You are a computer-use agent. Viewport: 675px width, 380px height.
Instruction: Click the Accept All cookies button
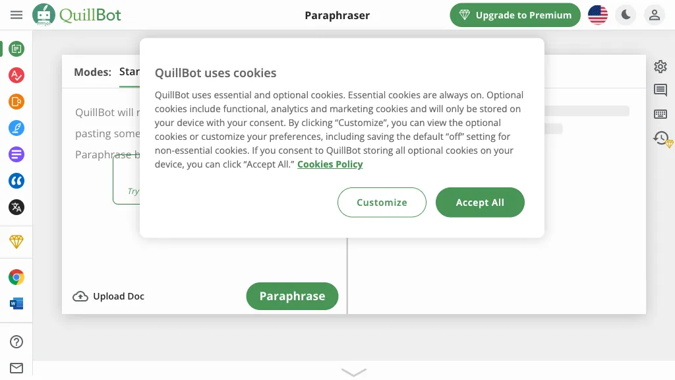(480, 203)
